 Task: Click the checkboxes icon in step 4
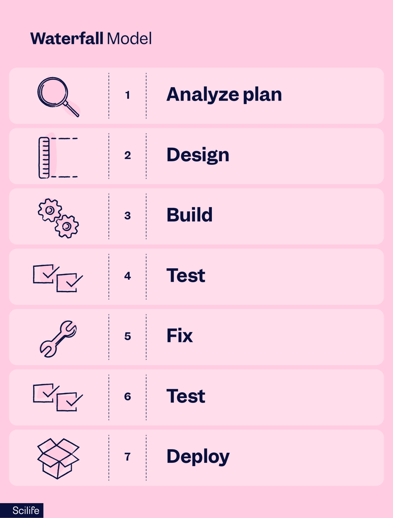(58, 278)
